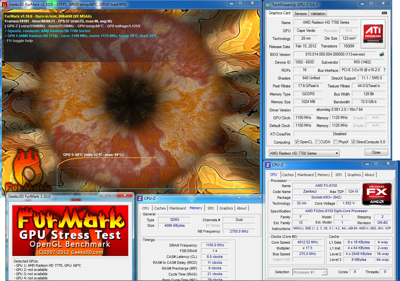Toggle the PhysX checkbox

coord(335,142)
